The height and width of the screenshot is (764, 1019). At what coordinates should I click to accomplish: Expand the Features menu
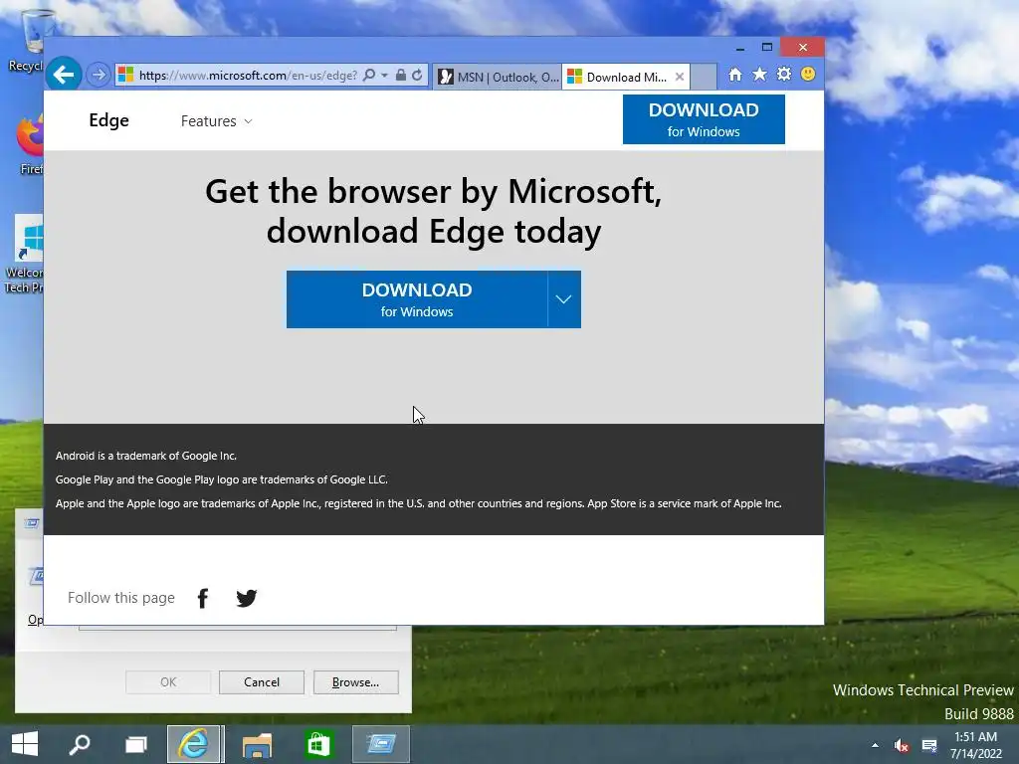[216, 120]
